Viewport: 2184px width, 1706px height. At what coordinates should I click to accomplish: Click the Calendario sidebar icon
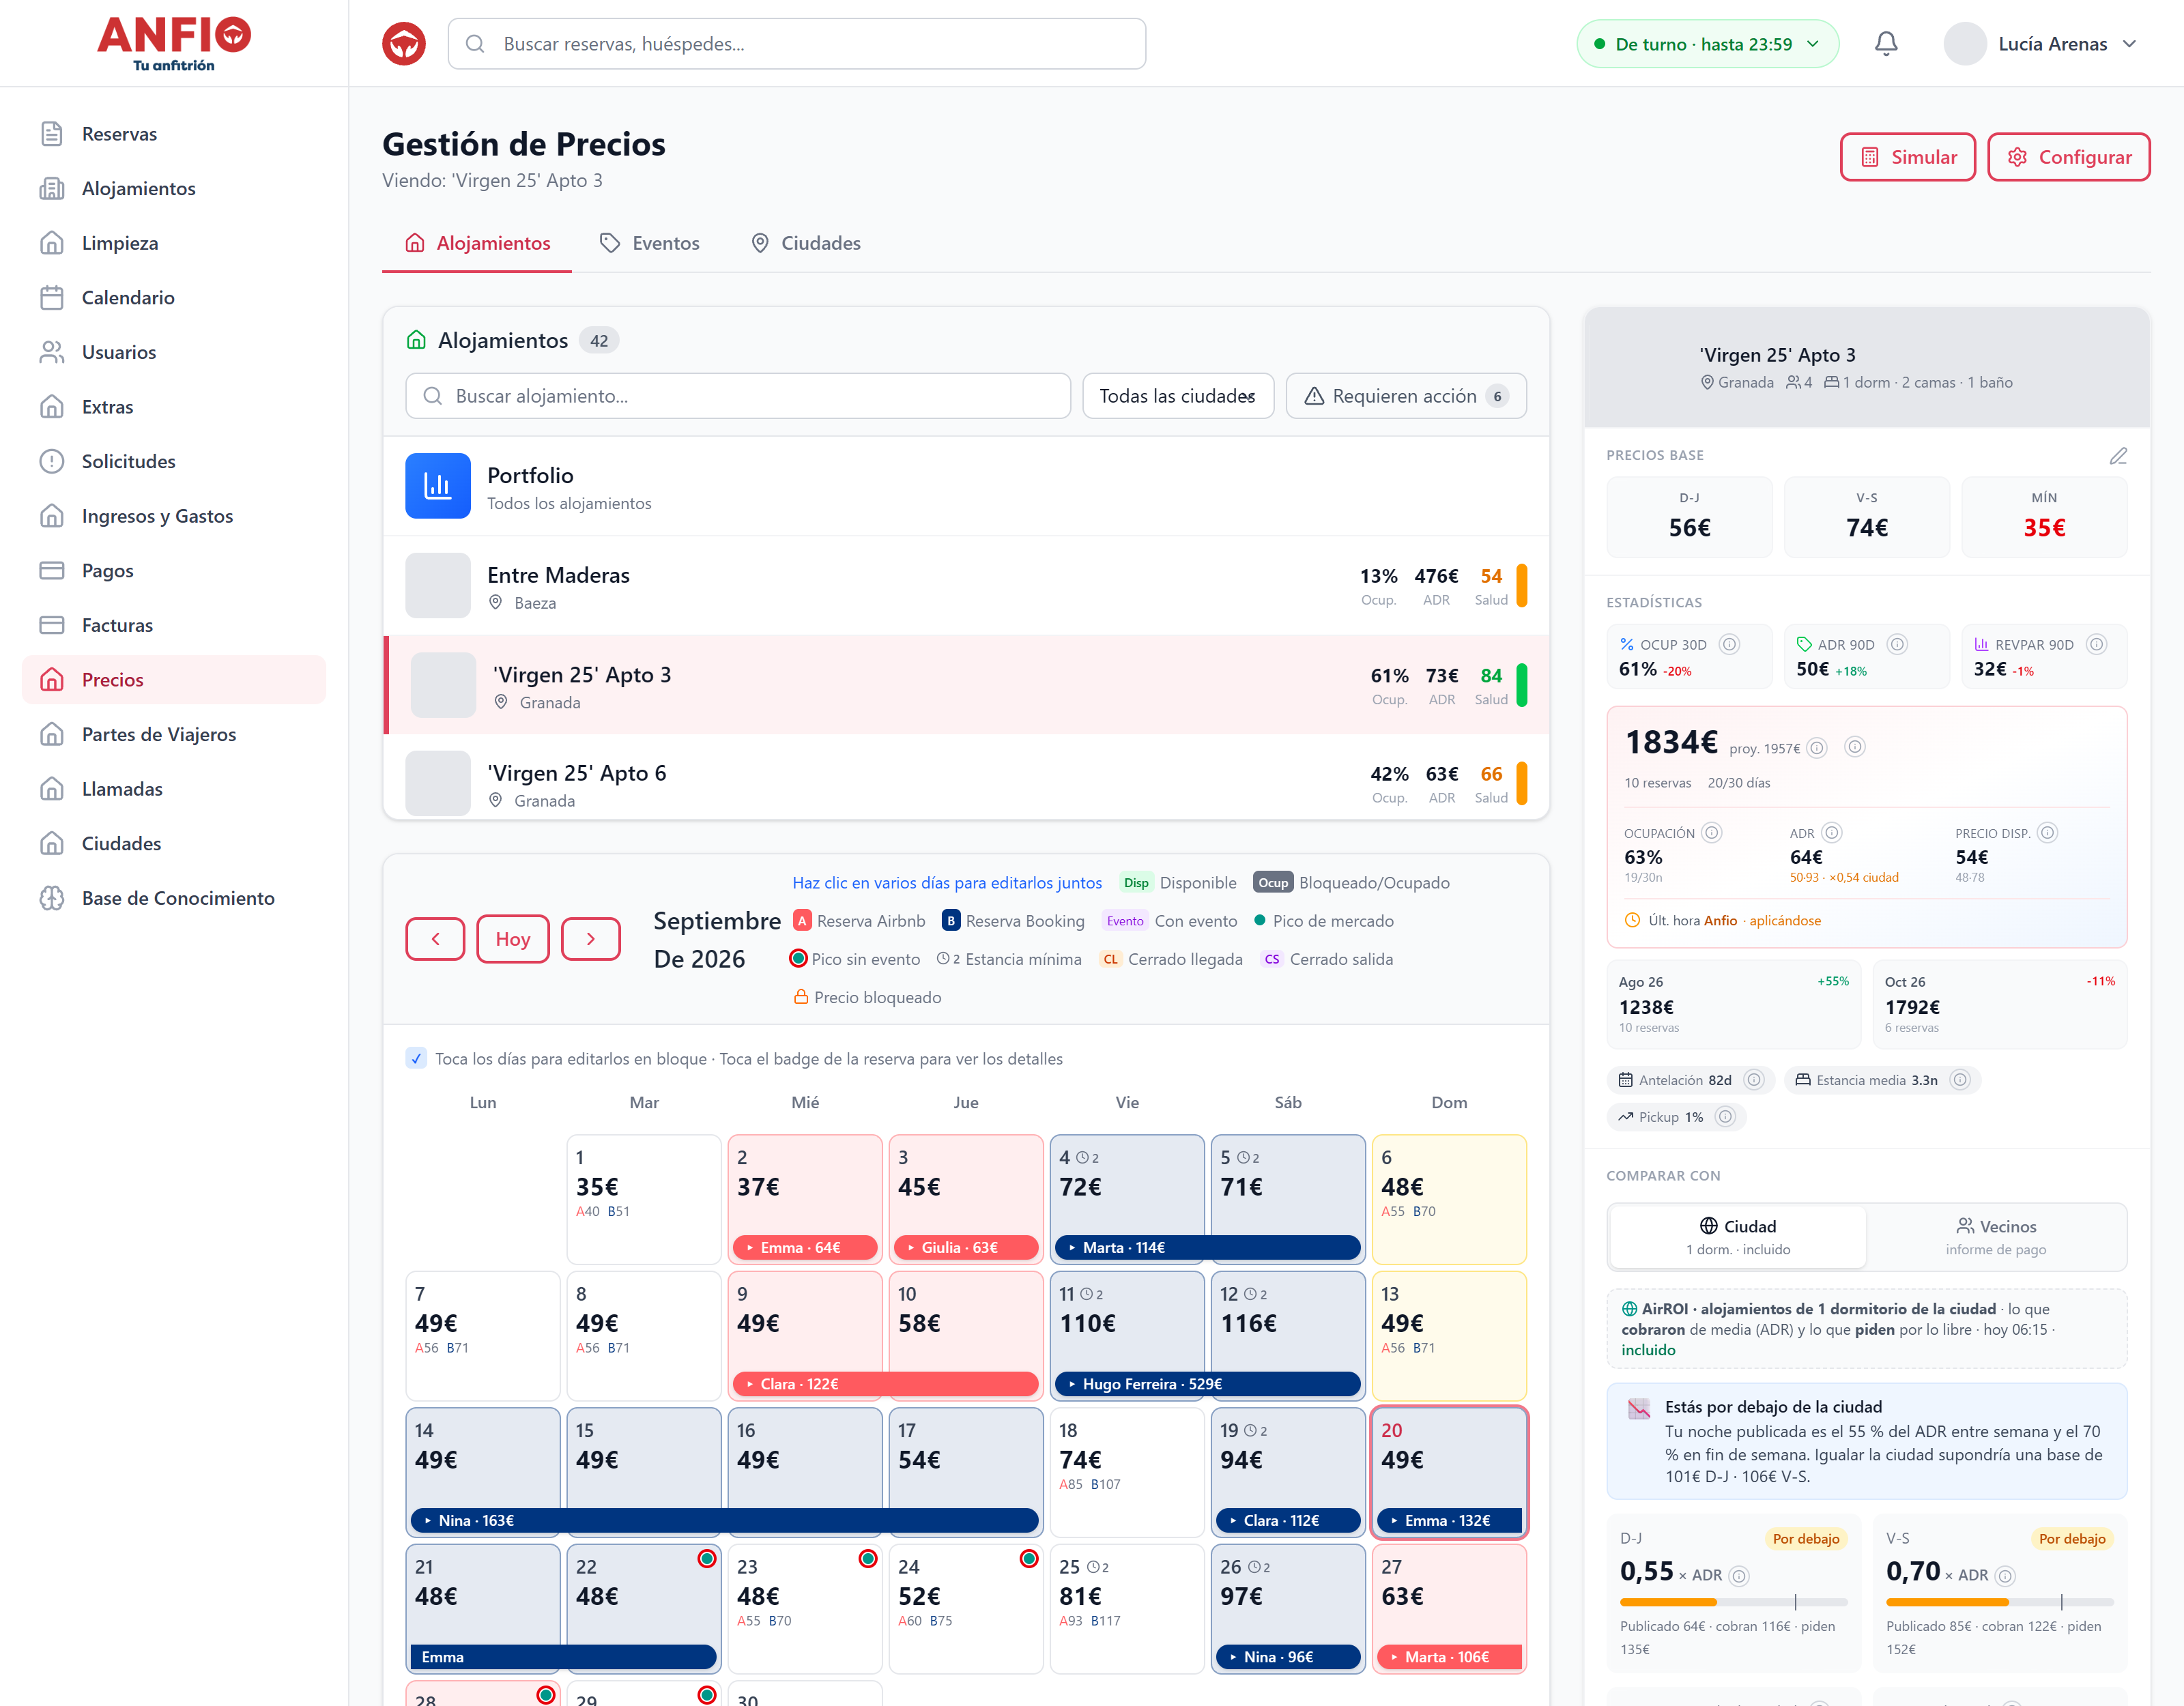tap(52, 298)
